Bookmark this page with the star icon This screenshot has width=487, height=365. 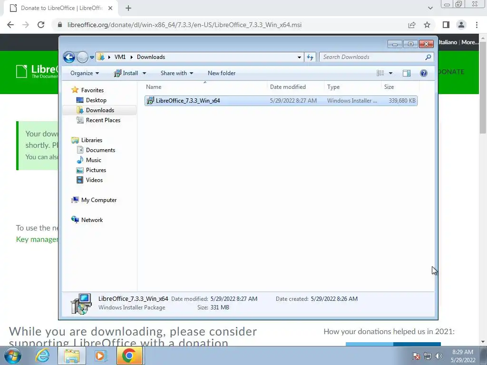pos(427,25)
